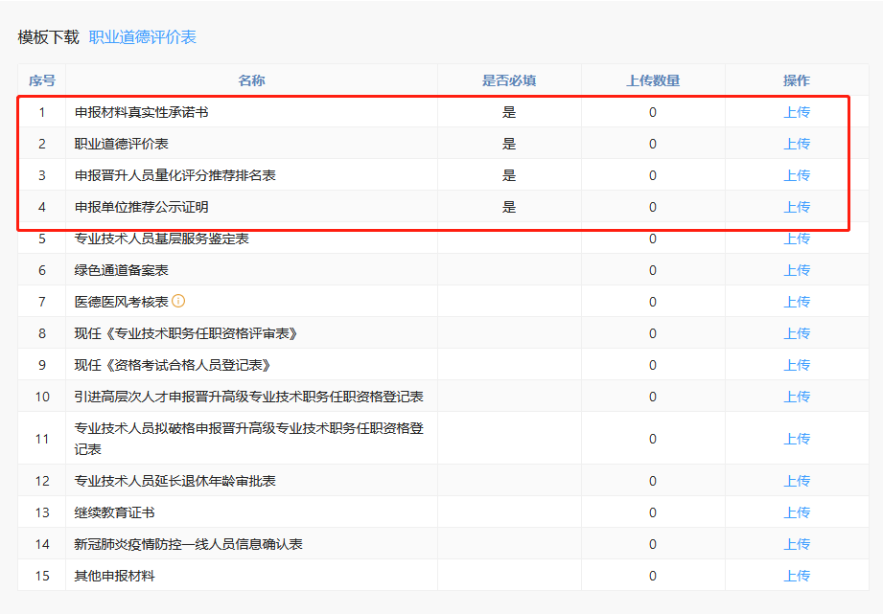Upload the 继续教育证书 document

797,512
